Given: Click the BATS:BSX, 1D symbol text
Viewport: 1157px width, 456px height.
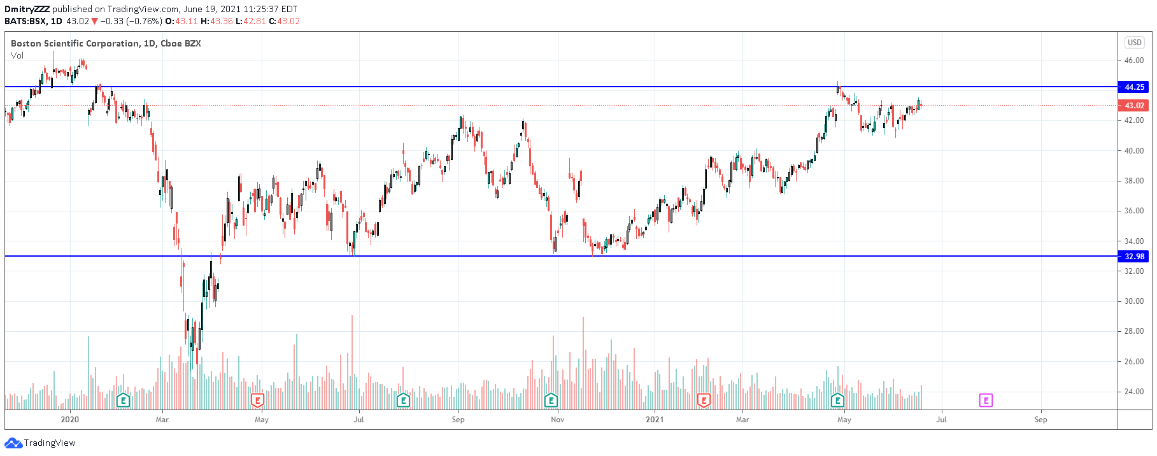Looking at the screenshot, I should point(33,21).
